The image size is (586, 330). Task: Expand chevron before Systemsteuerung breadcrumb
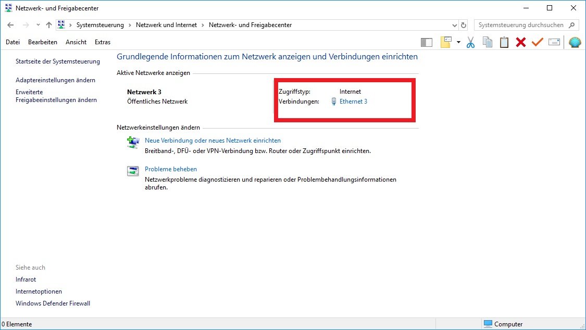pos(70,25)
